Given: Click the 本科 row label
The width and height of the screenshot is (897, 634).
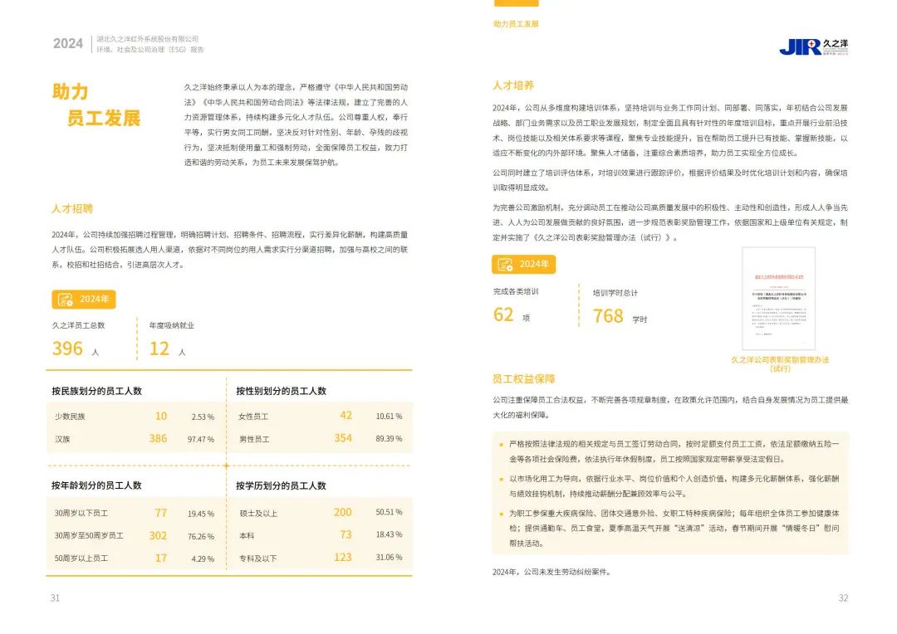Looking at the screenshot, I should point(247,536).
